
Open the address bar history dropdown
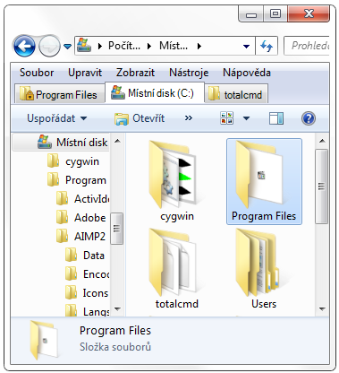tap(246, 47)
